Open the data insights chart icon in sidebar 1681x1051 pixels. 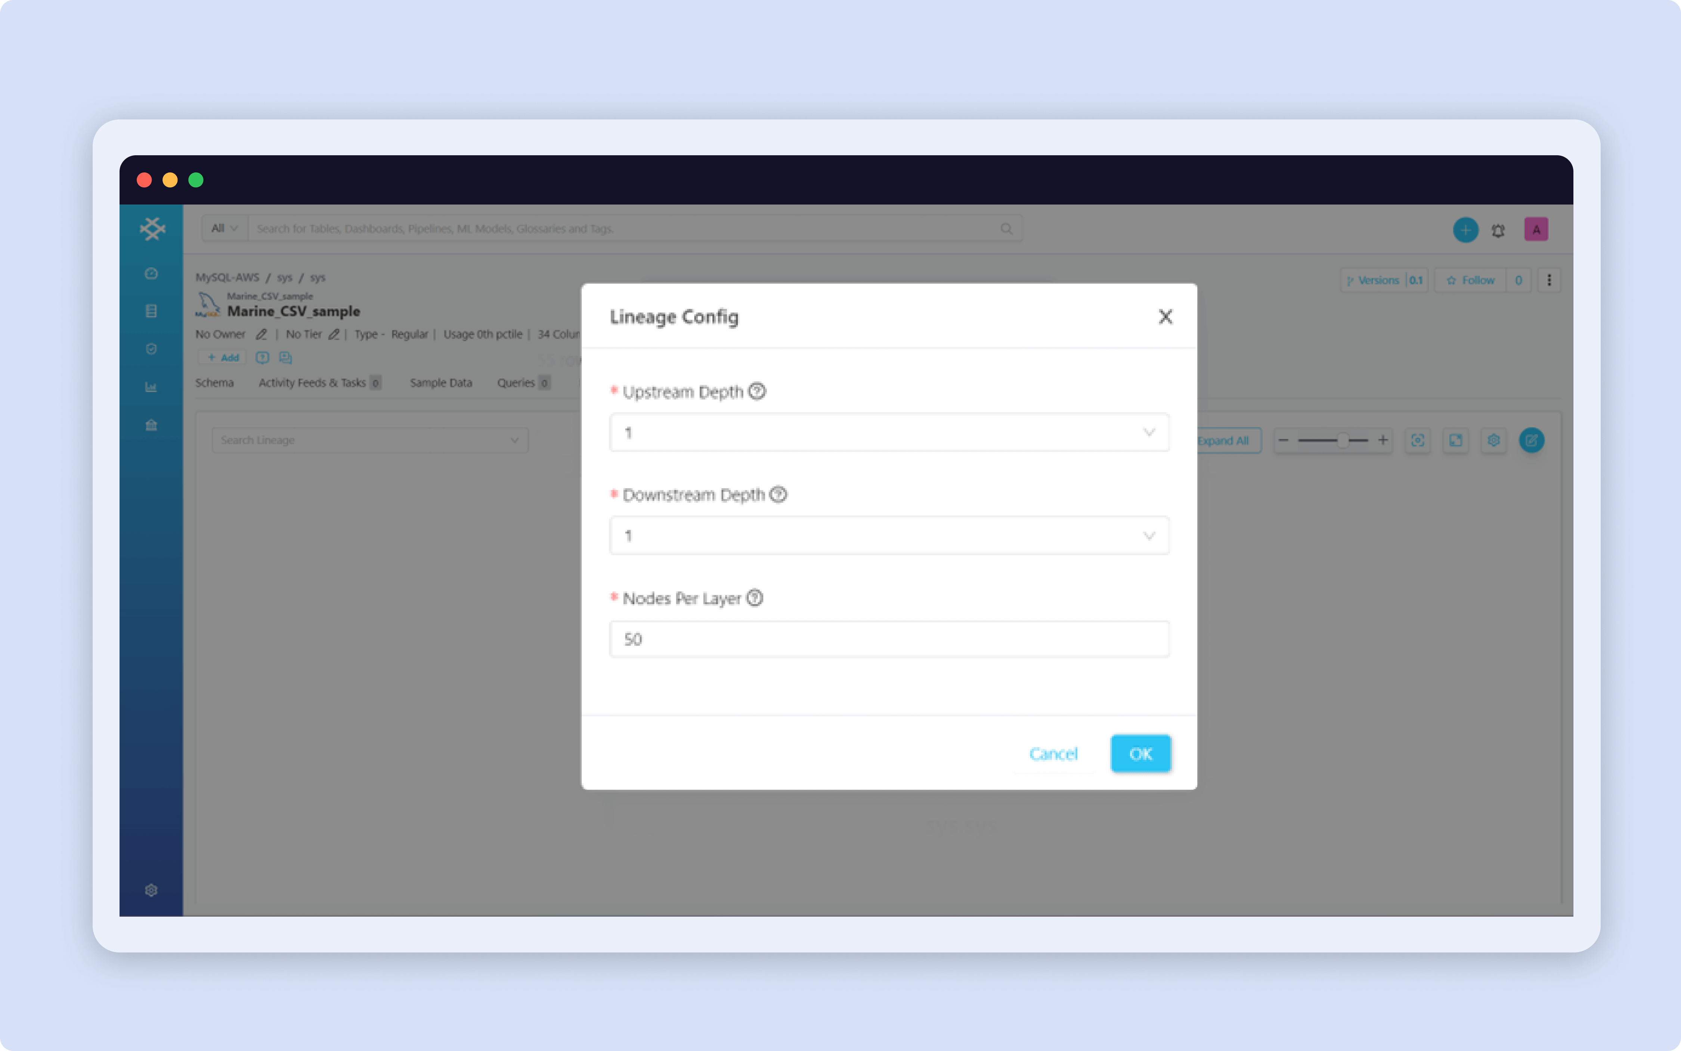pyautogui.click(x=151, y=387)
